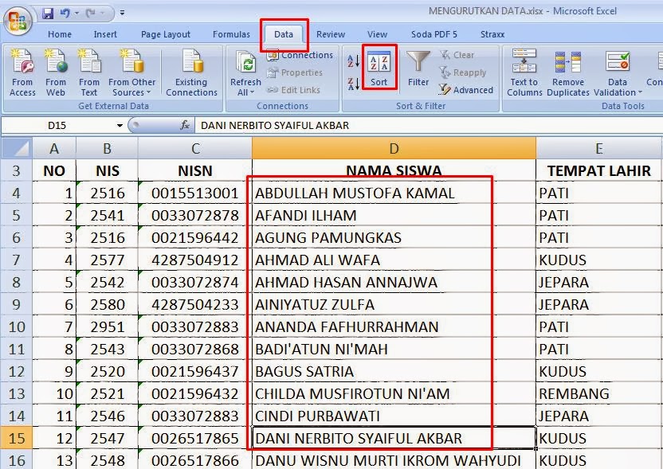Expand From Other Sources menu

click(x=131, y=72)
